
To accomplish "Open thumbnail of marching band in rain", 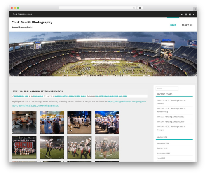I will pyautogui.click(x=80, y=147).
